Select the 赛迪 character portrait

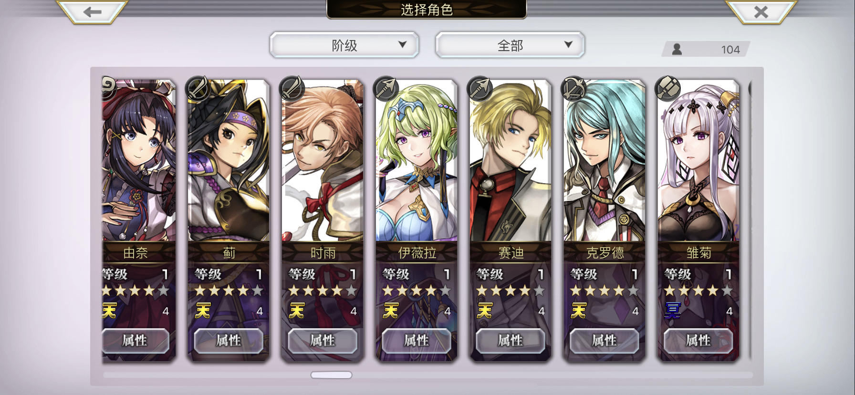[x=511, y=161]
